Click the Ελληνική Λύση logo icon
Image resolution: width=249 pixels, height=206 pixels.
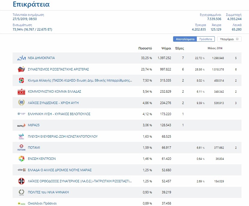click(x=21, y=114)
